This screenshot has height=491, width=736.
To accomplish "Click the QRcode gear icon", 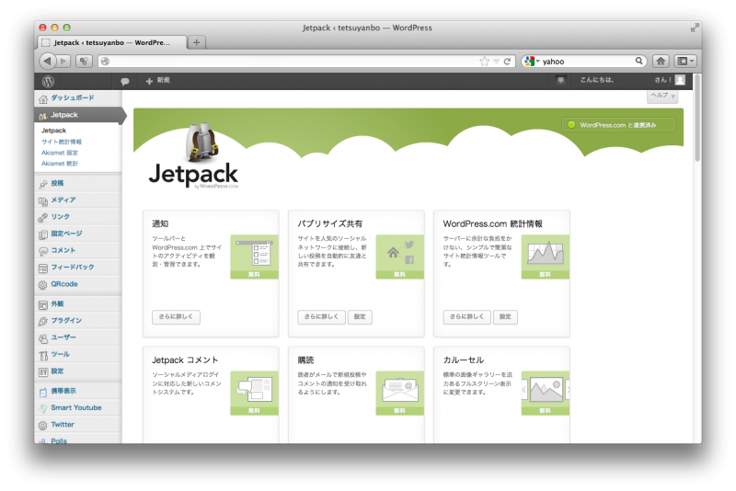I will pos(43,285).
